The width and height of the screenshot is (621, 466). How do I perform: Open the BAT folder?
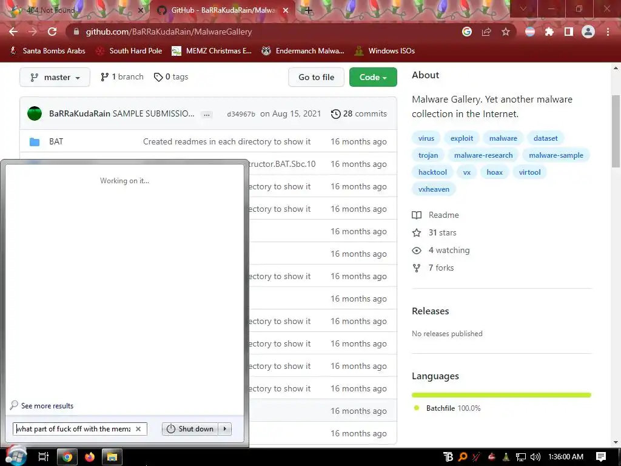pos(56,141)
